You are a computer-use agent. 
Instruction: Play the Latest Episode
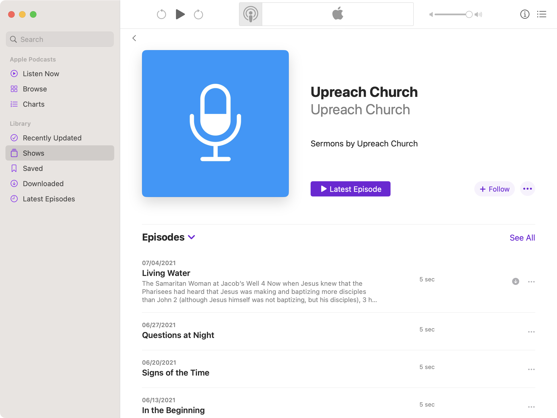[351, 189]
